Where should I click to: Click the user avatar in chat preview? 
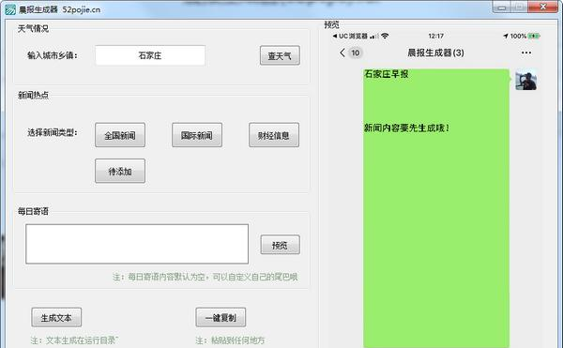click(x=526, y=80)
